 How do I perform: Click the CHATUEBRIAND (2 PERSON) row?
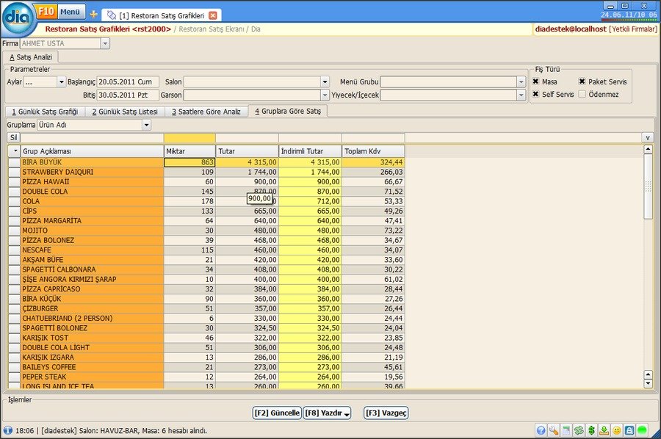click(206, 318)
